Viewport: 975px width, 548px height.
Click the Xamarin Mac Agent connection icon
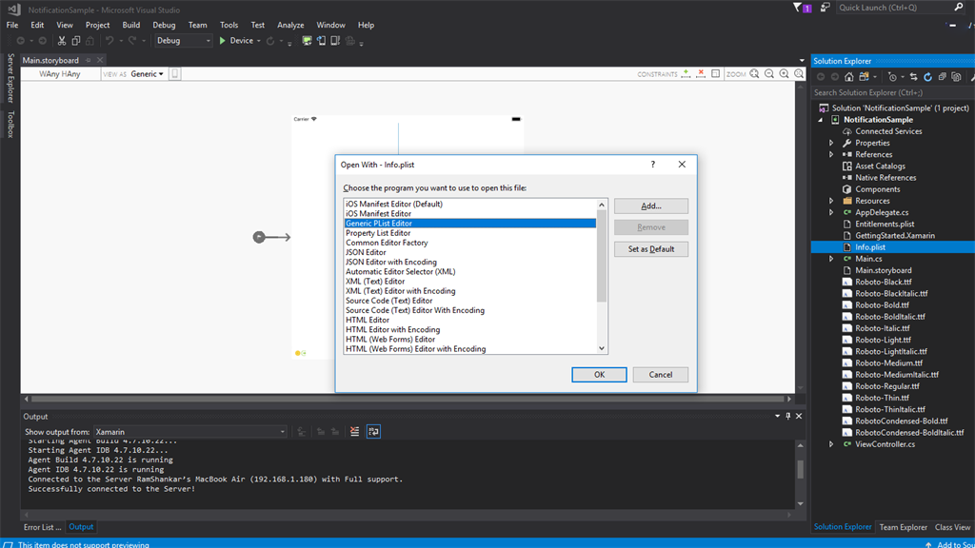coord(307,41)
